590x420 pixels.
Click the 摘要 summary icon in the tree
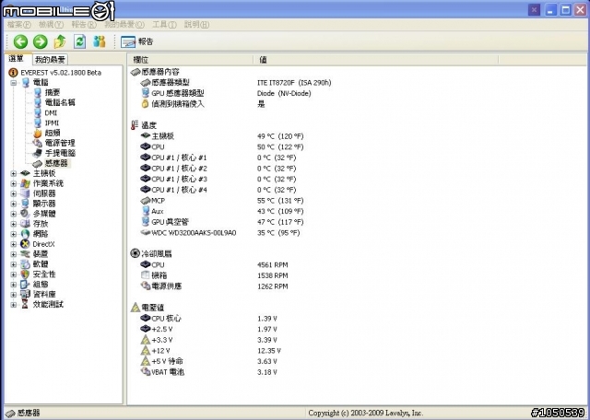click(x=37, y=92)
